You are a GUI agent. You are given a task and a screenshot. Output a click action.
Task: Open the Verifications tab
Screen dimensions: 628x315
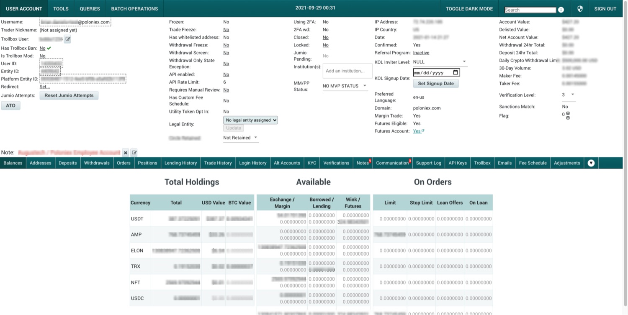[x=336, y=163]
